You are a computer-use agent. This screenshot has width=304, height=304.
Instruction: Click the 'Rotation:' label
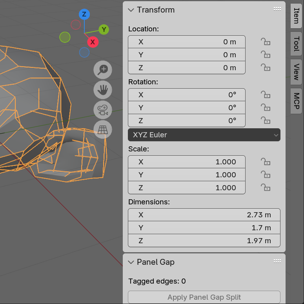pos(143,82)
